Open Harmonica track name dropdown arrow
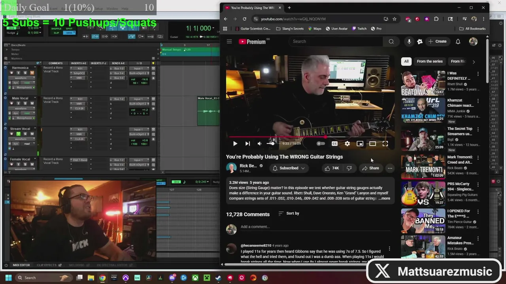Image resolution: width=506 pixels, height=284 pixels. pyautogui.click(x=35, y=67)
